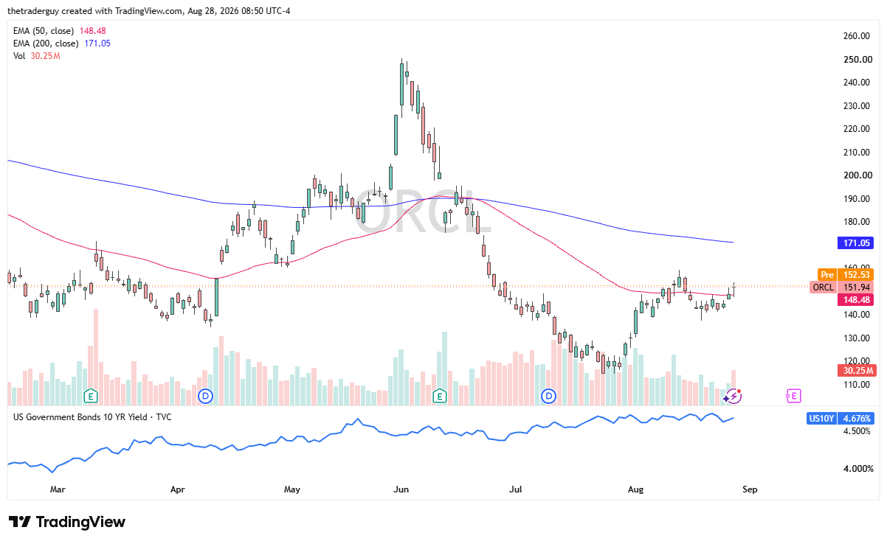Screen dimensions: 887x544
Task: Open the July dividend D marker
Action: click(x=549, y=396)
